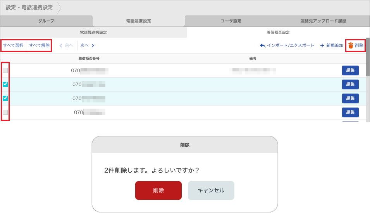
Task: Open the グループ tab
Action: click(46, 21)
